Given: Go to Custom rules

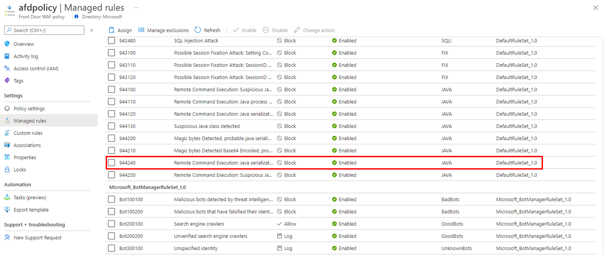Looking at the screenshot, I should click(28, 133).
